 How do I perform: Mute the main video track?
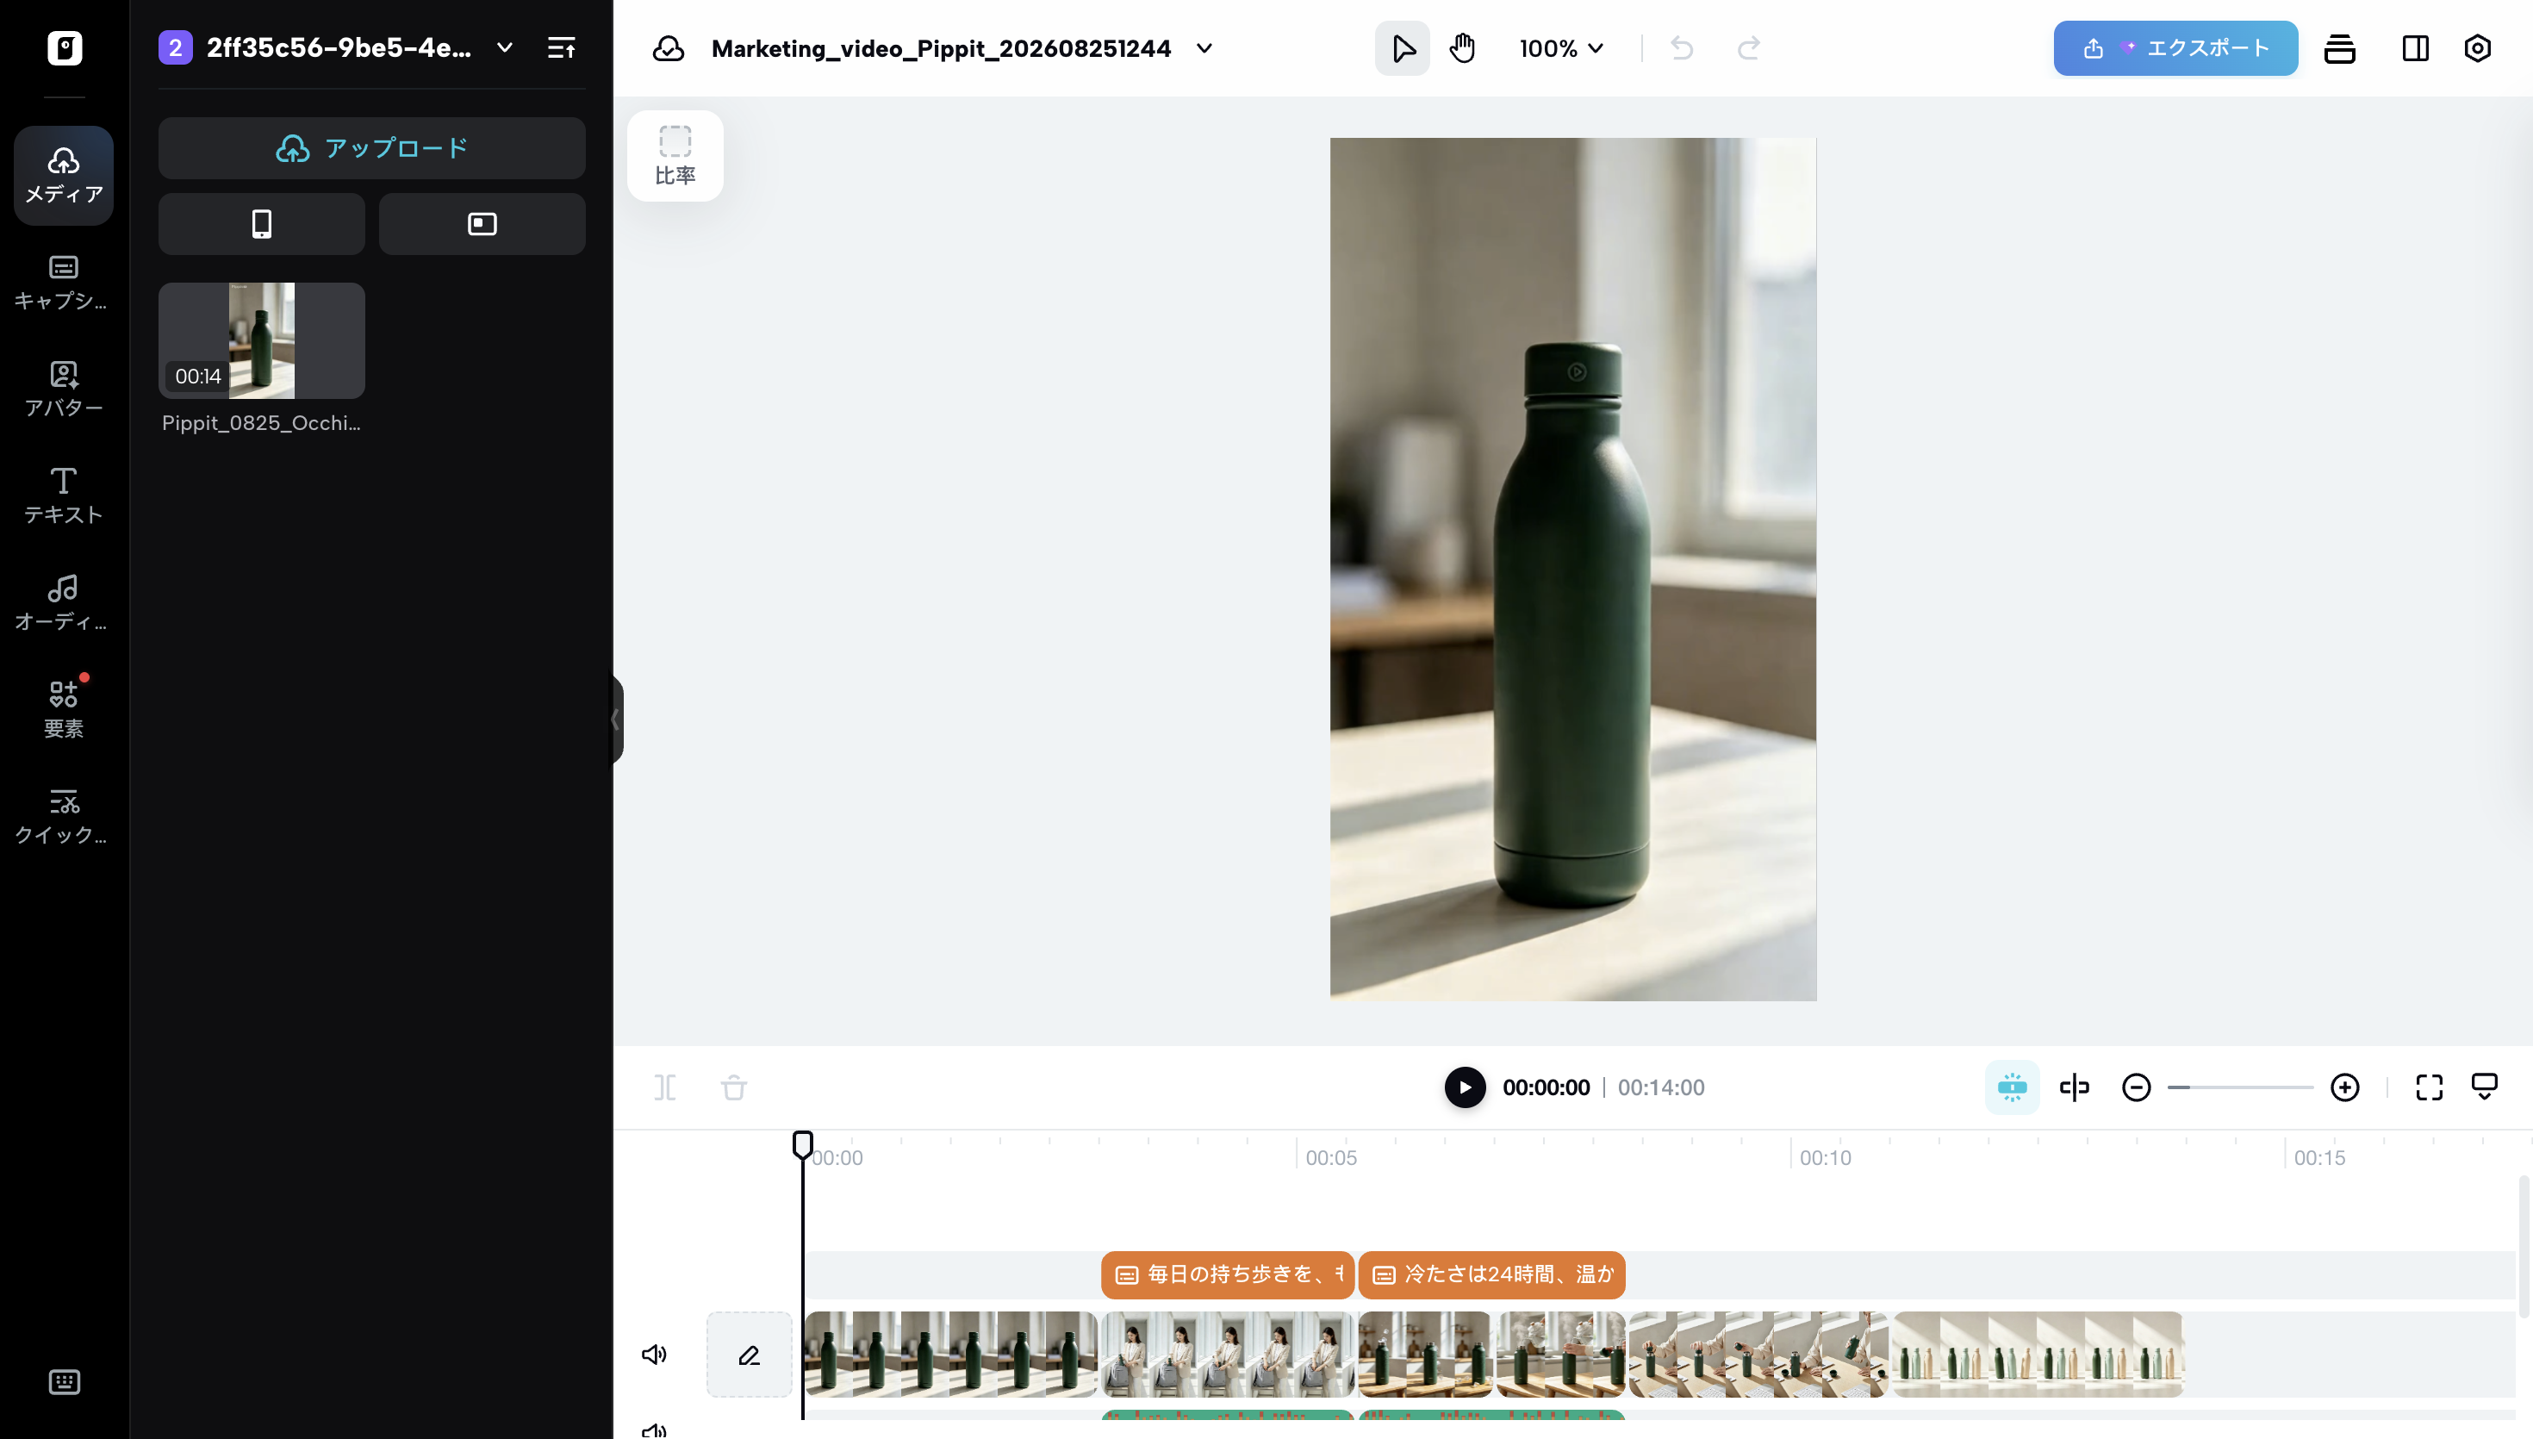tap(654, 1355)
